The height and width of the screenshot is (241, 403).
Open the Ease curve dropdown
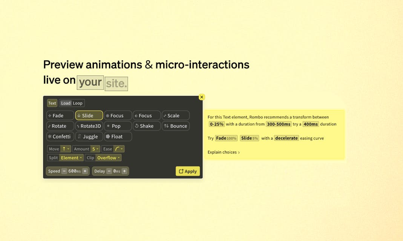point(119,149)
